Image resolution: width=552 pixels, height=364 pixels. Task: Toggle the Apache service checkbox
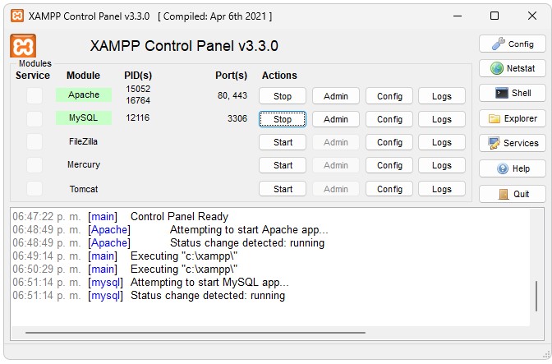coord(34,95)
